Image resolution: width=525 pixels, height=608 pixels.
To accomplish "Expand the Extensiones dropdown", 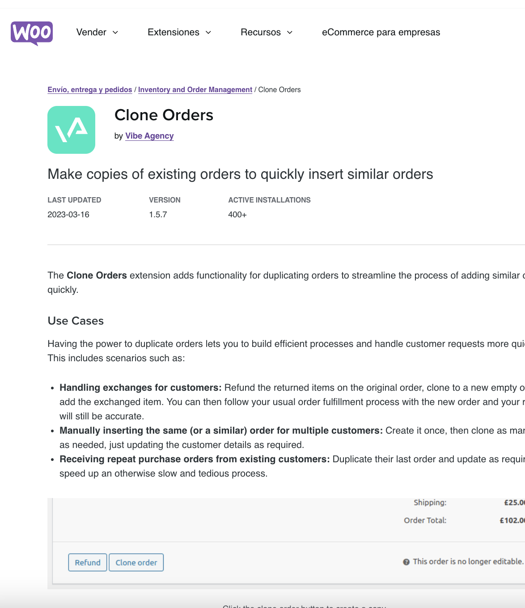I will click(x=174, y=32).
